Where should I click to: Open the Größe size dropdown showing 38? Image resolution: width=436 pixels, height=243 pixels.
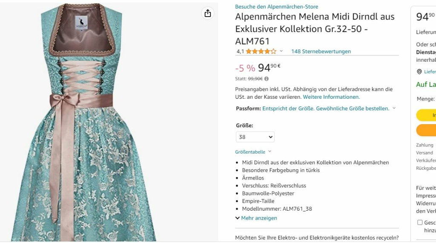(x=255, y=137)
